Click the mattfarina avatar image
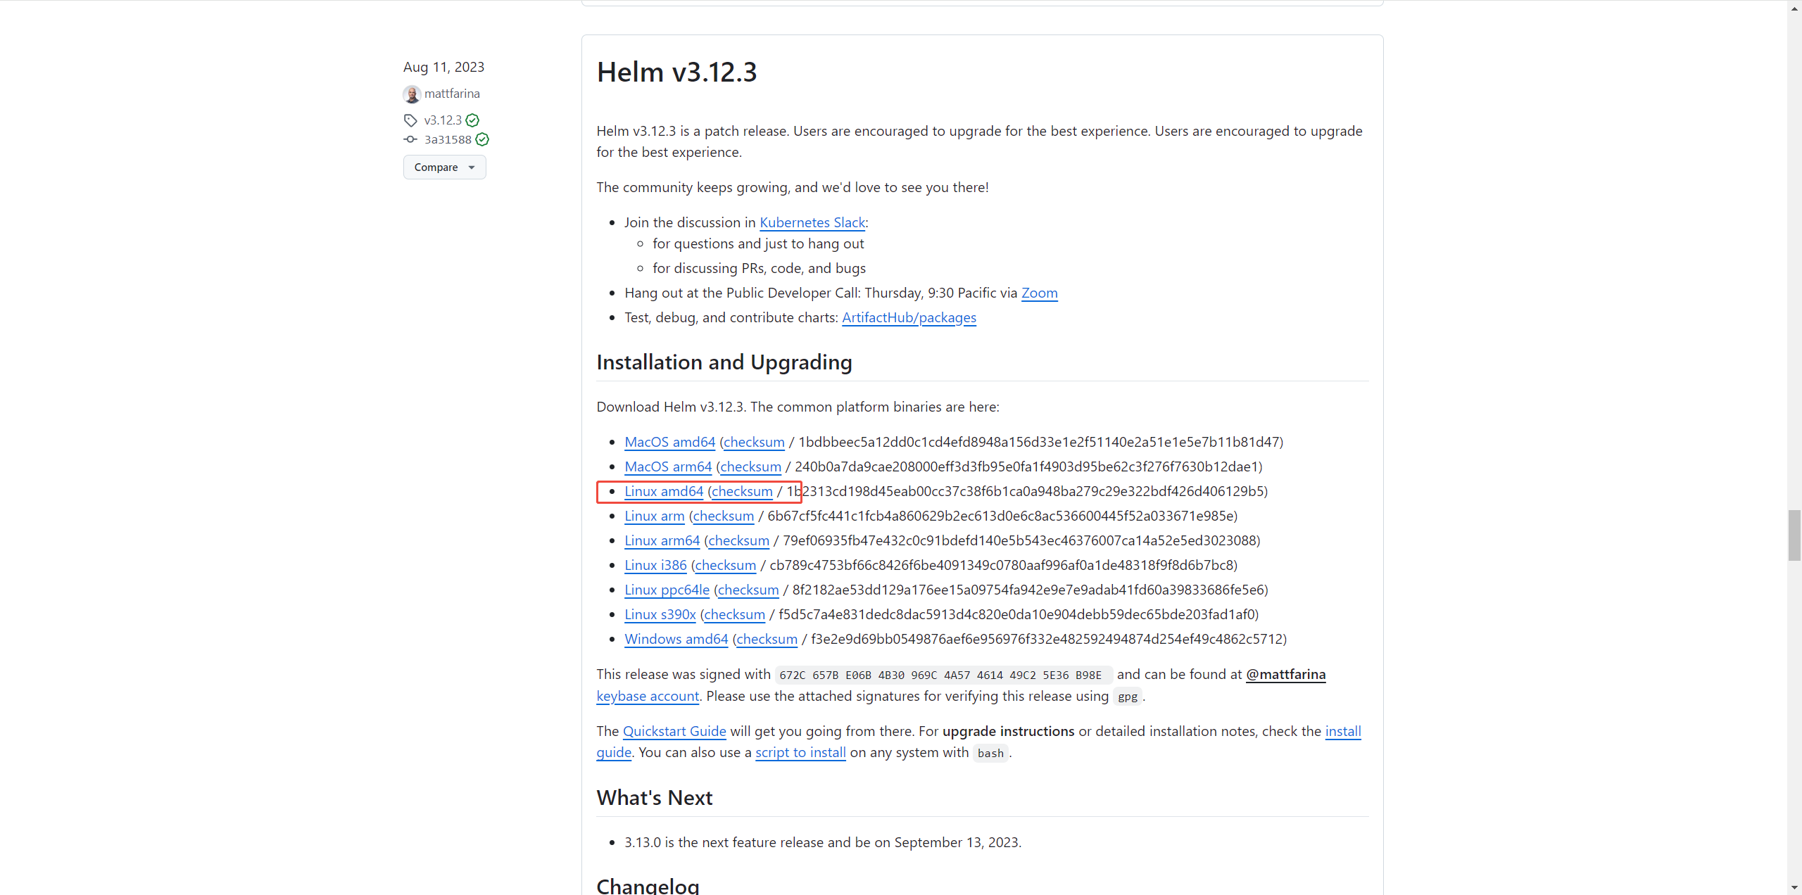The height and width of the screenshot is (895, 1802). pyautogui.click(x=412, y=94)
